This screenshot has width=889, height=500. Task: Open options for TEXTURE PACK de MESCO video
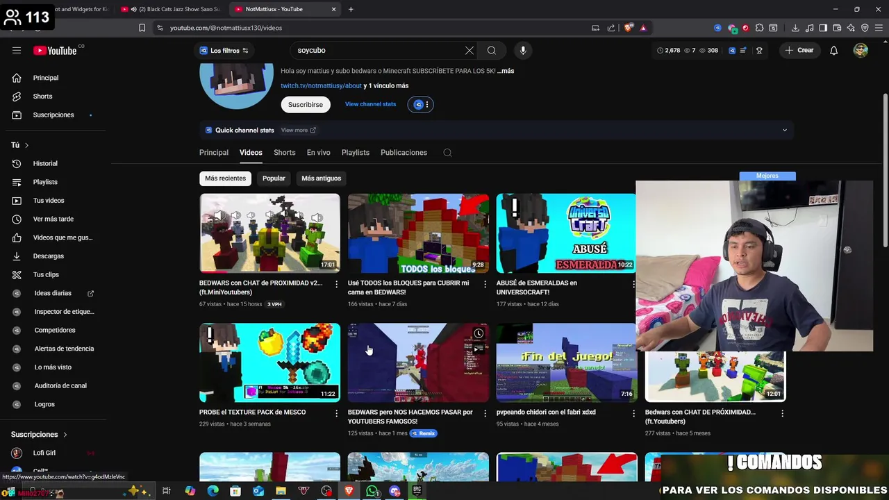tap(337, 413)
